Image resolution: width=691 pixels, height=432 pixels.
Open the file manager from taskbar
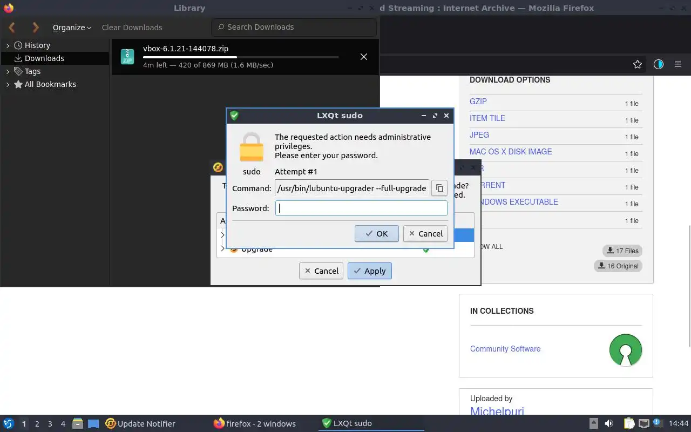pyautogui.click(x=78, y=423)
